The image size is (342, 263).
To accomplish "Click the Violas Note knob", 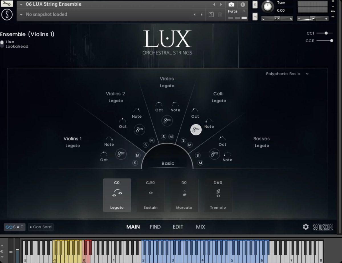I will click(175, 105).
